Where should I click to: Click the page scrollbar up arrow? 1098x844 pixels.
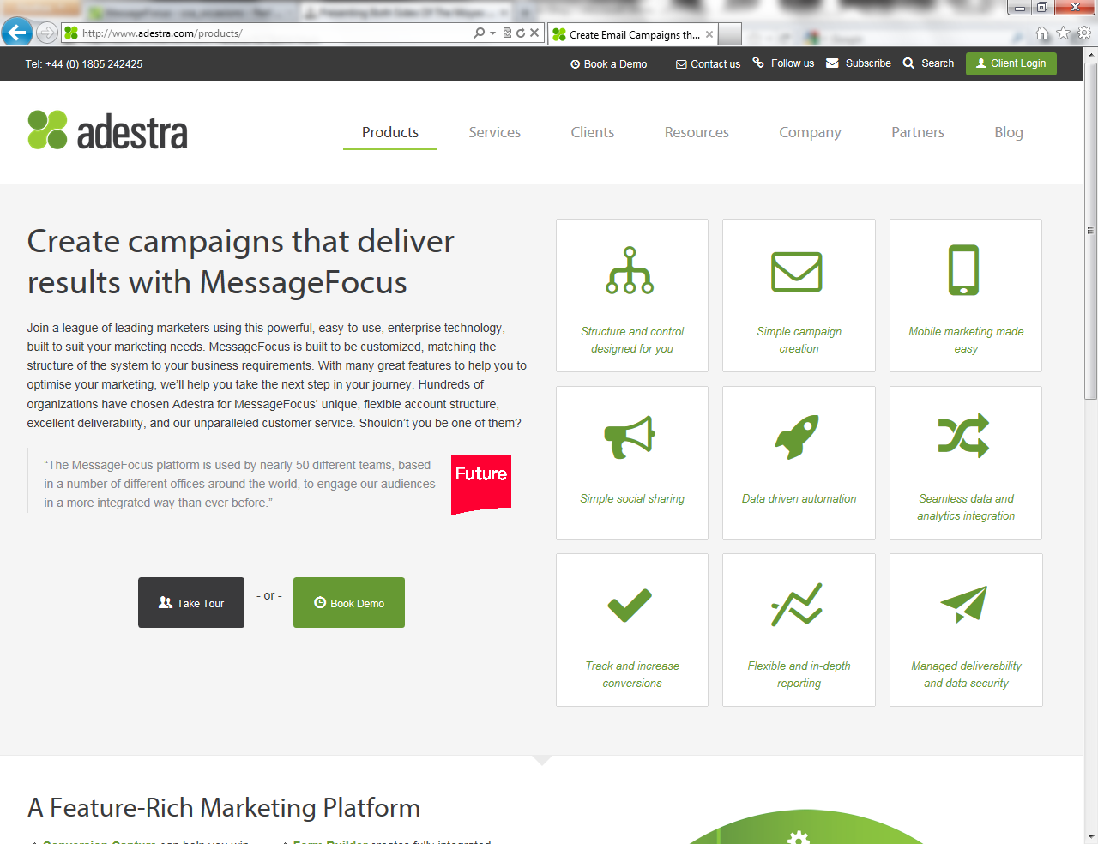click(1091, 55)
